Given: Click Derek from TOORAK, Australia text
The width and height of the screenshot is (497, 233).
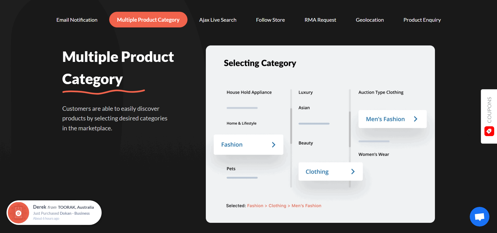Looking at the screenshot, I should (x=63, y=207).
